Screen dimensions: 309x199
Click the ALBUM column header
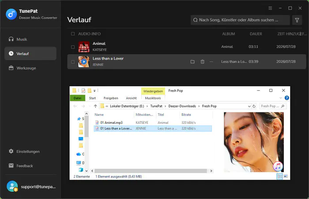point(228,34)
